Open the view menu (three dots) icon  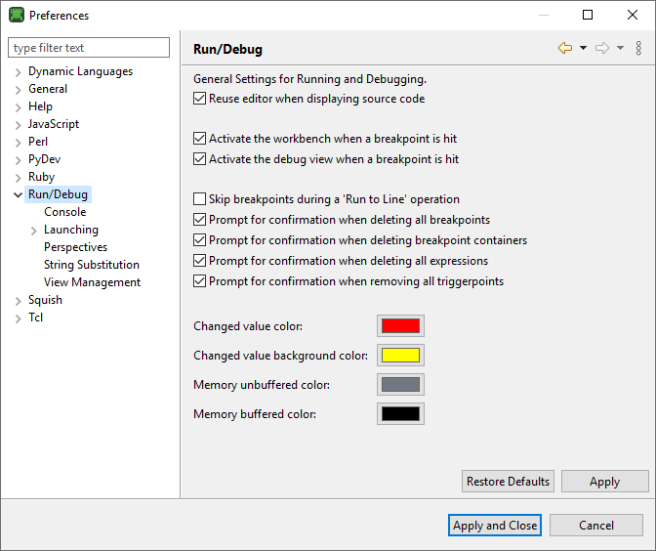(x=638, y=48)
